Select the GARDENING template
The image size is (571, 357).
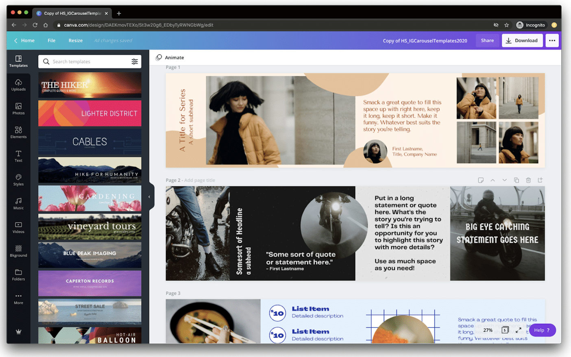click(x=90, y=198)
